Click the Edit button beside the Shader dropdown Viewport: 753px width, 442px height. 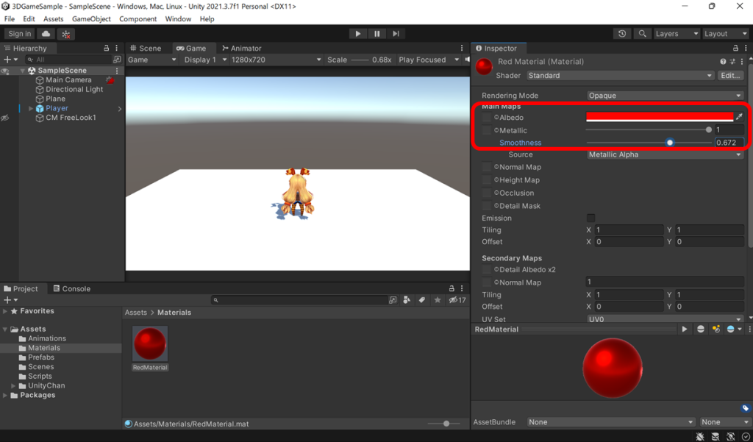(x=731, y=75)
